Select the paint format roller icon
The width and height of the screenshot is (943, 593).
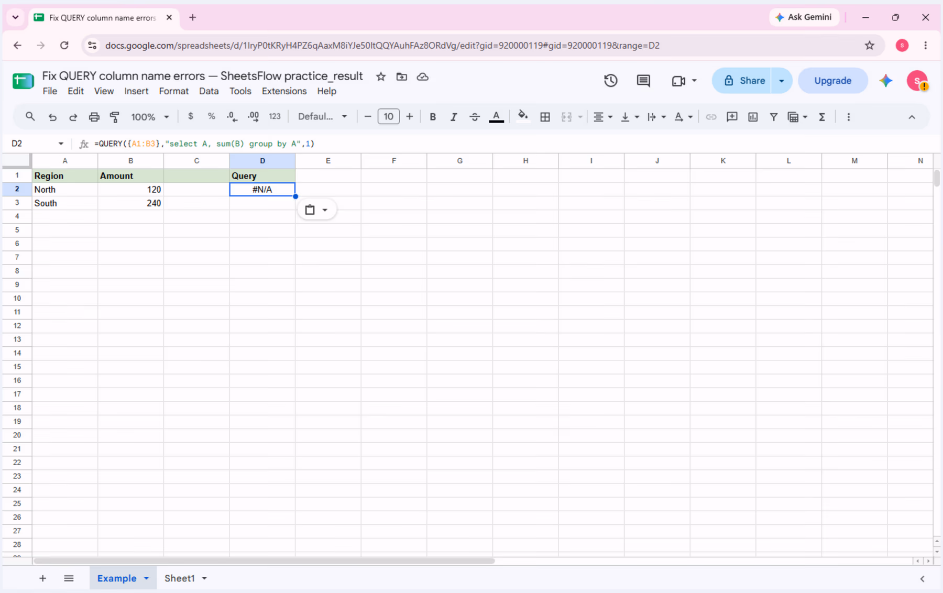click(x=115, y=117)
